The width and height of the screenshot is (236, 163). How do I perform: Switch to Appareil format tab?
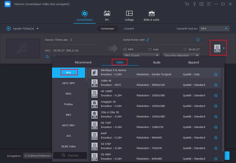click(x=194, y=62)
